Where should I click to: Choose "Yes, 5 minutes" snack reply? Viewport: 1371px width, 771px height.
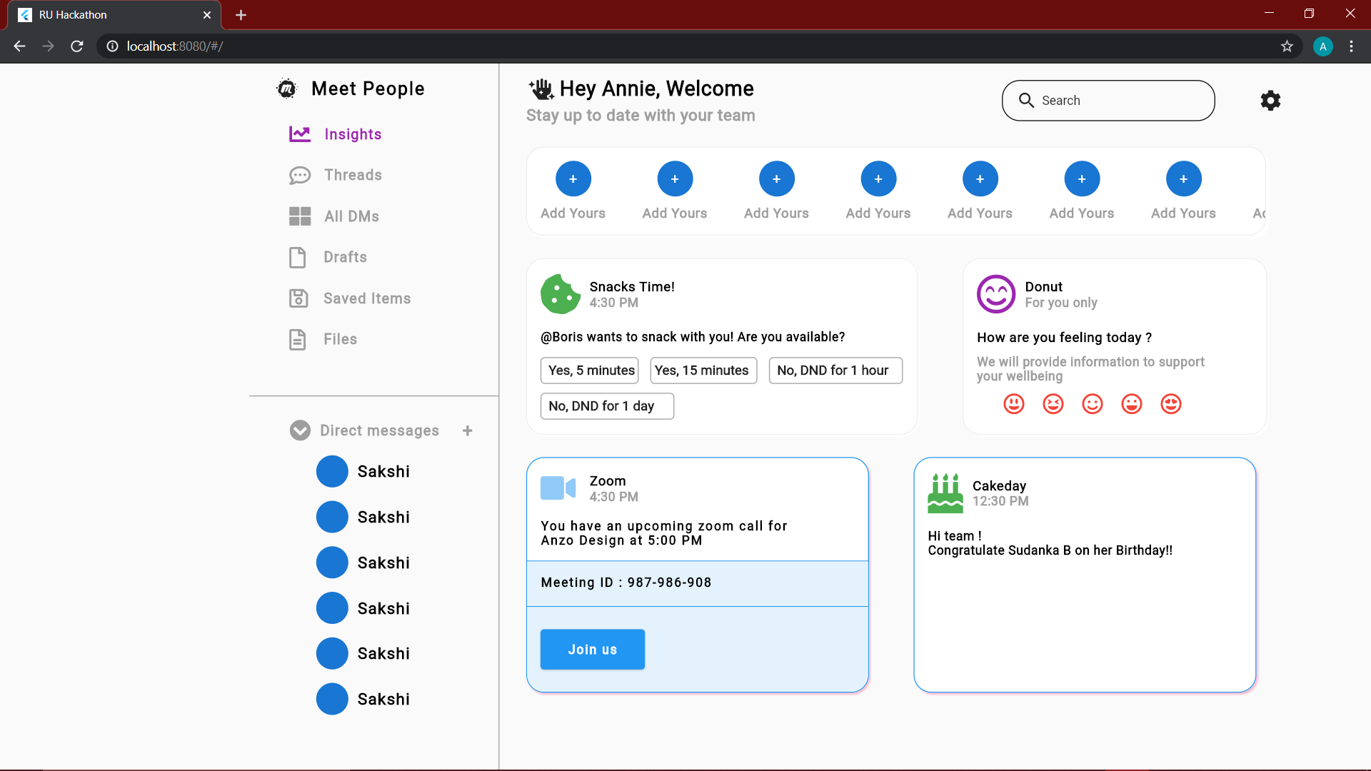pyautogui.click(x=591, y=371)
